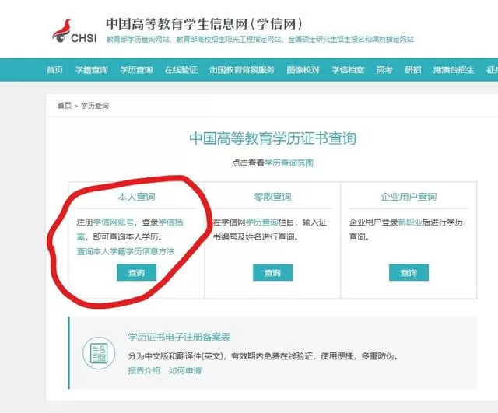The width and height of the screenshot is (498, 413).
Task: Click 查询 button under 本人查询
Action: 137,272
